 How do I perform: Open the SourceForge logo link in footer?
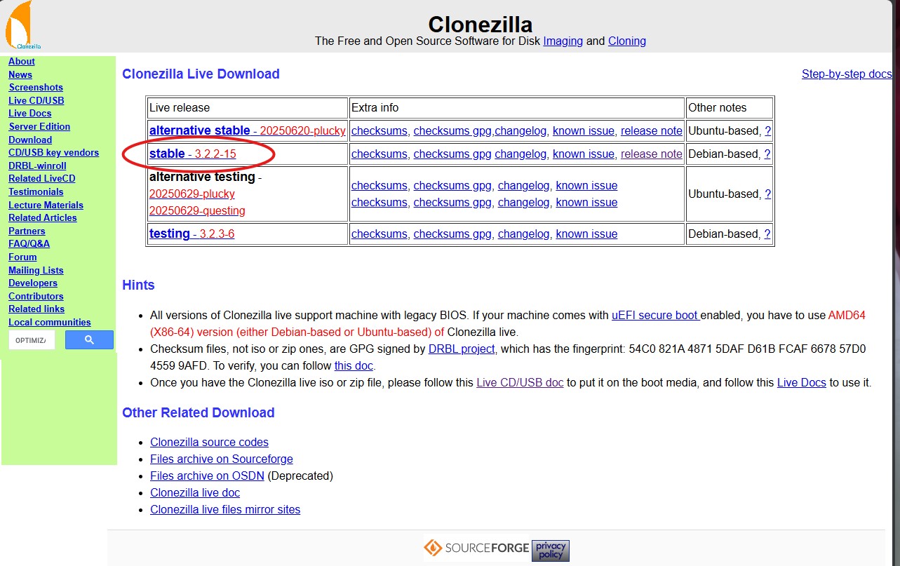[x=476, y=548]
